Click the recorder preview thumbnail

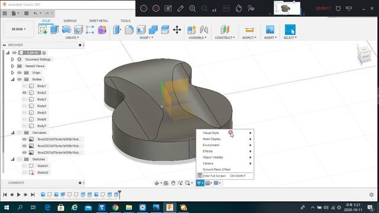coord(287,8)
